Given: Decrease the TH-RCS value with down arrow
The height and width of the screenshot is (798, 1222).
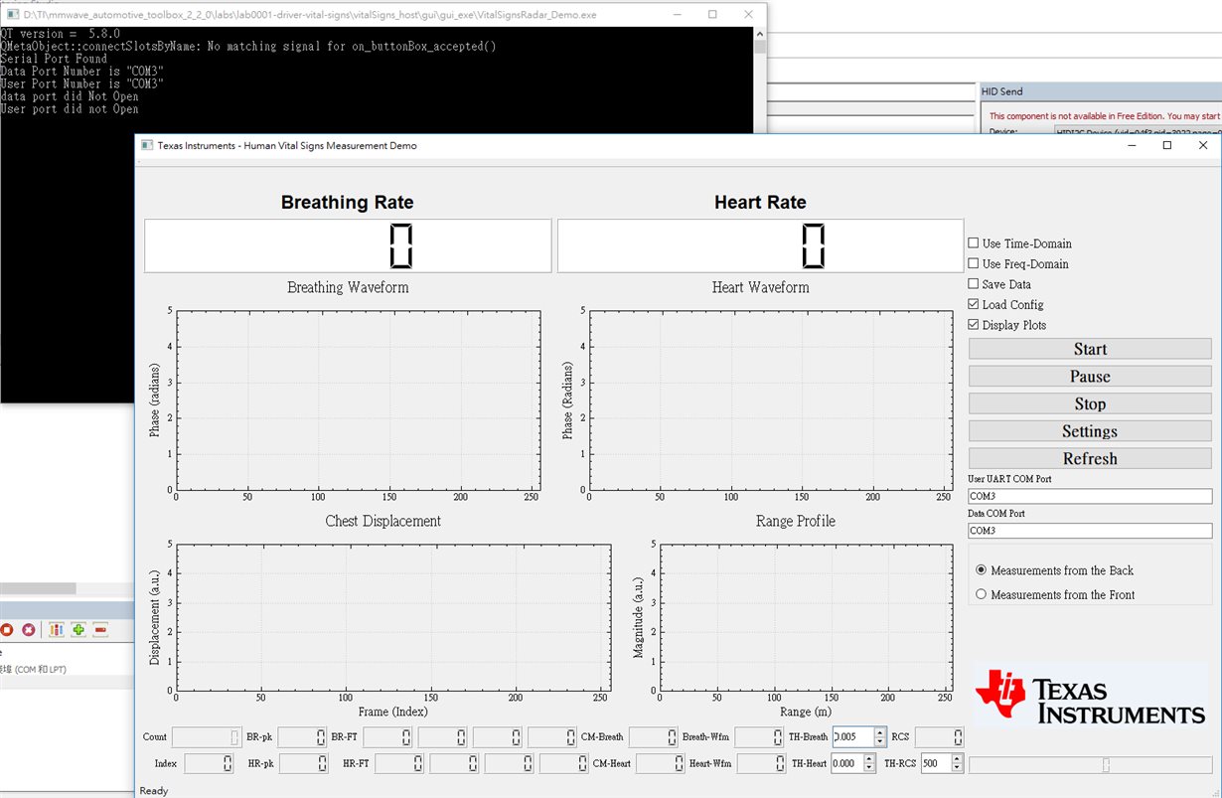Looking at the screenshot, I should click(x=957, y=768).
